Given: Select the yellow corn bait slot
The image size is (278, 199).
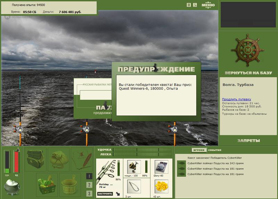Looking at the screenshot, I should pyautogui.click(x=161, y=186).
